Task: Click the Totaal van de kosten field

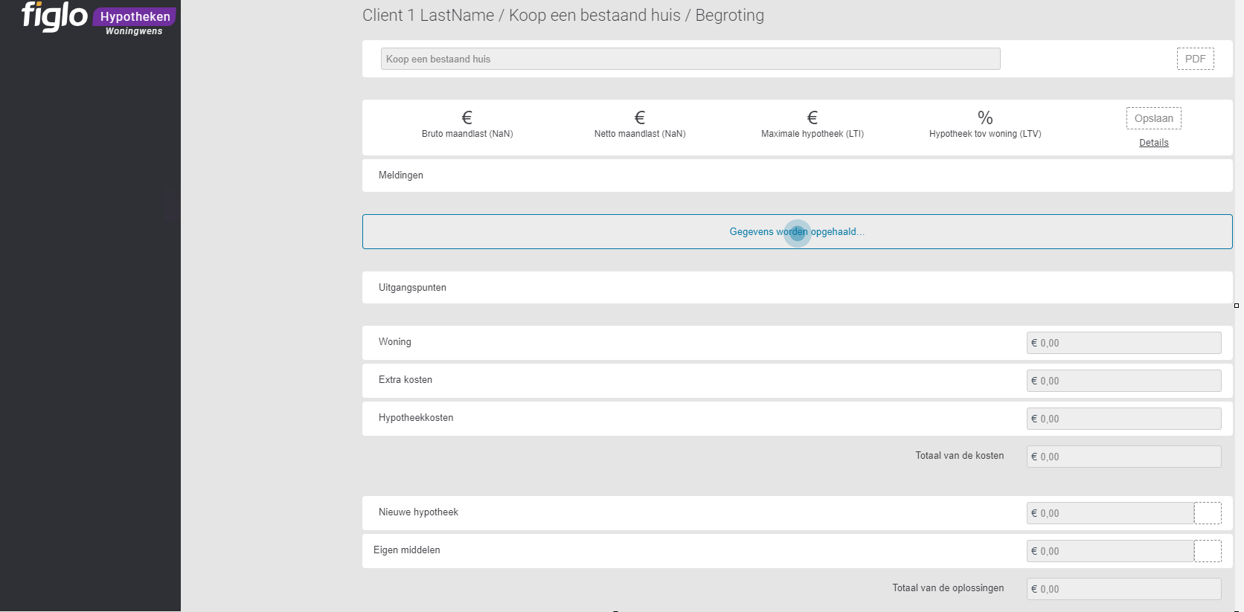Action: (x=1123, y=457)
